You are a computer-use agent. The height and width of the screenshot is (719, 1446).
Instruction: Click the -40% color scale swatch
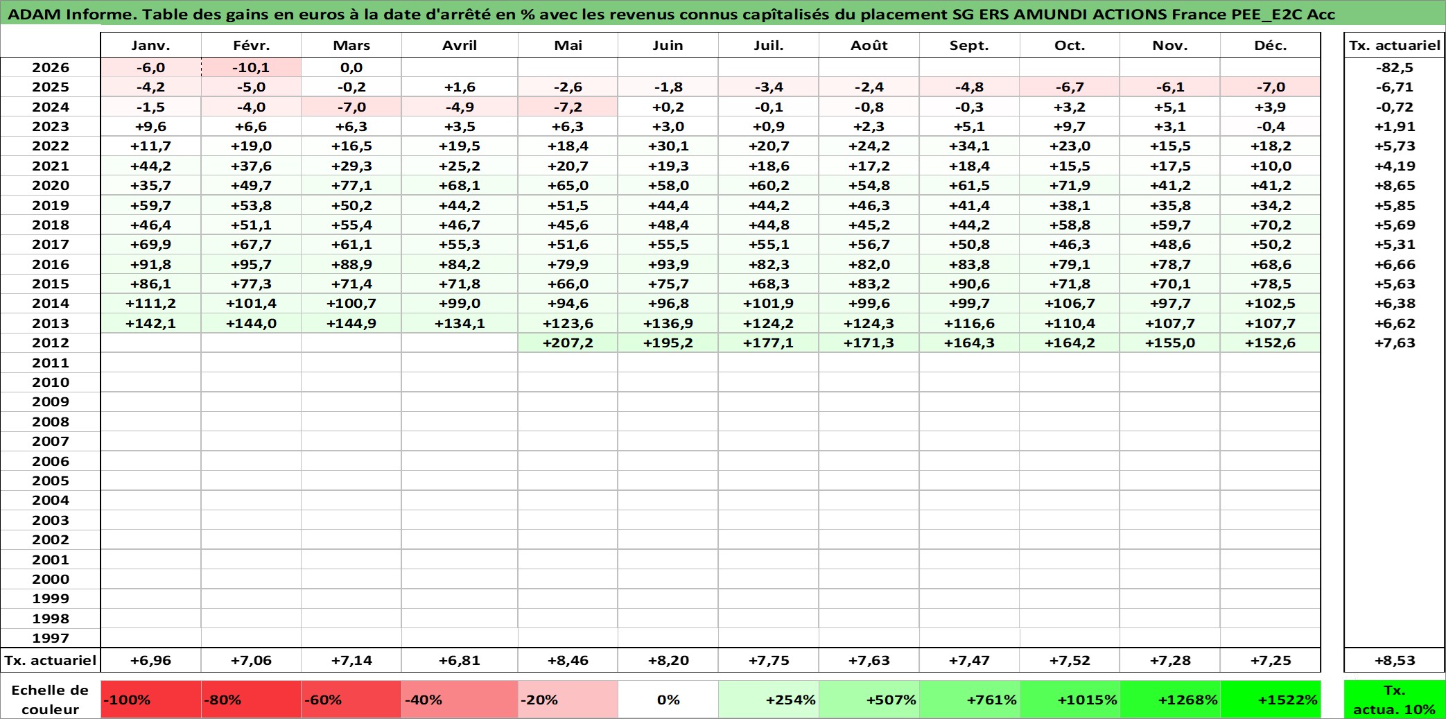coord(460,700)
